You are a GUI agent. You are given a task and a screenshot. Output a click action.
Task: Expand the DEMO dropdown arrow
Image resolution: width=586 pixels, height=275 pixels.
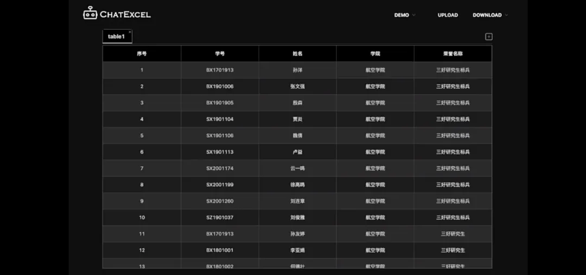tap(413, 15)
